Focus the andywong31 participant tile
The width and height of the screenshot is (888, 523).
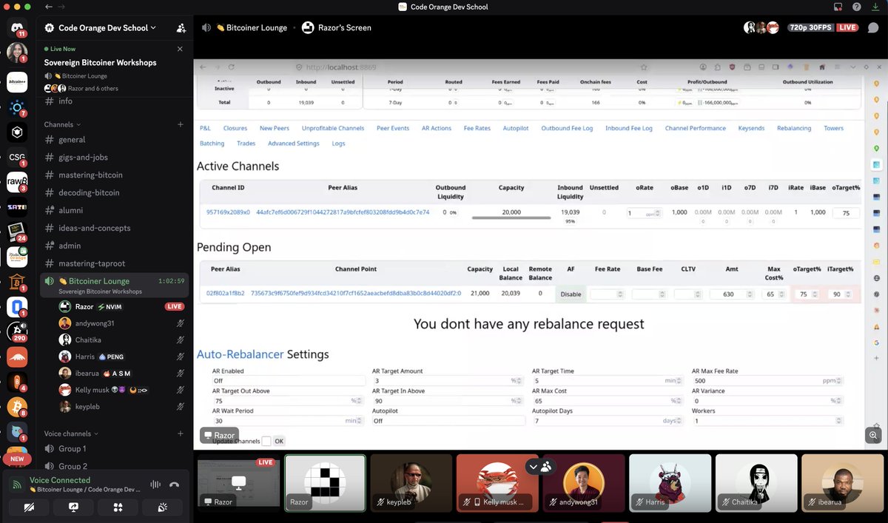[584, 482]
